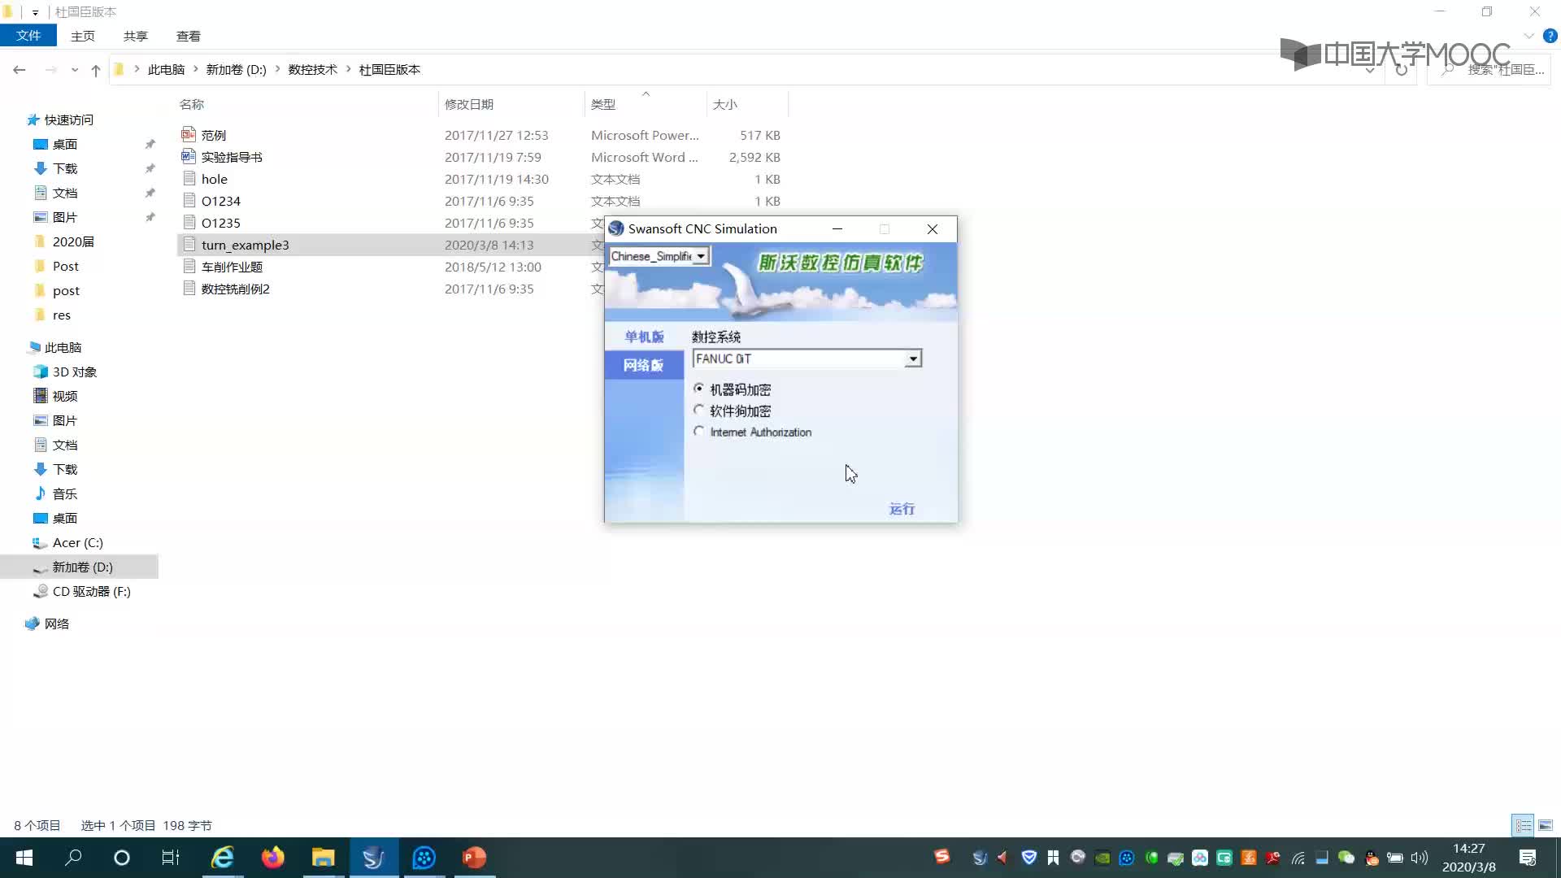Select the 数控铣削例2 file

(x=236, y=289)
